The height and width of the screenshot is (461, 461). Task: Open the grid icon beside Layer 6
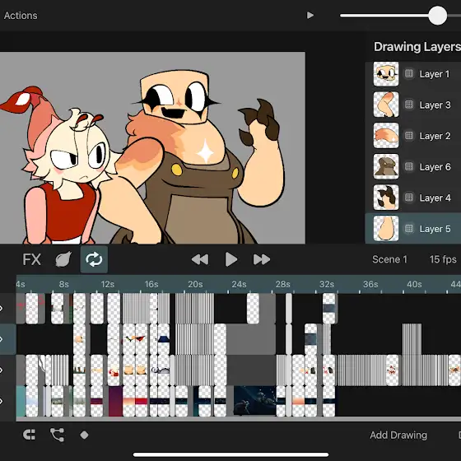coord(409,166)
